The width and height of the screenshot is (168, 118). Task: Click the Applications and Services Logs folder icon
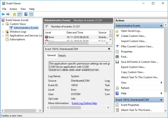[7, 35]
